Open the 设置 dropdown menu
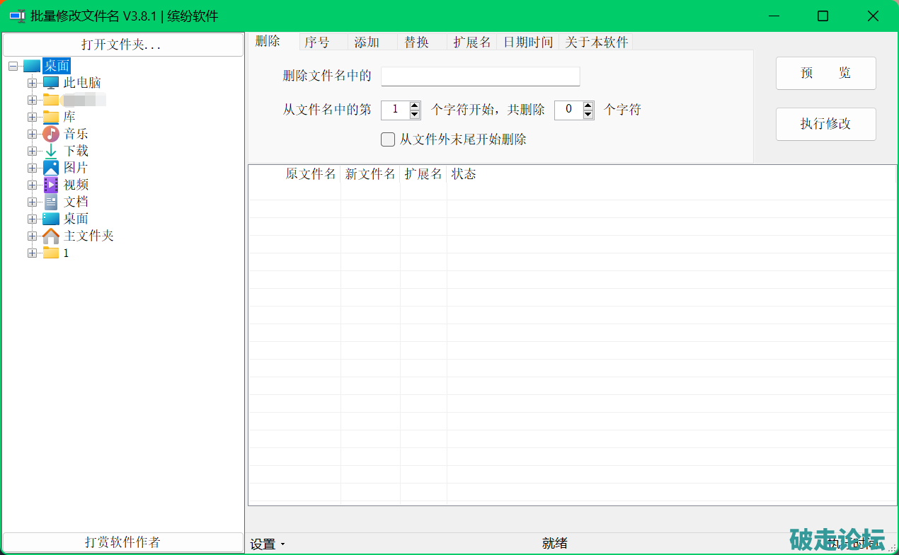 click(x=267, y=544)
